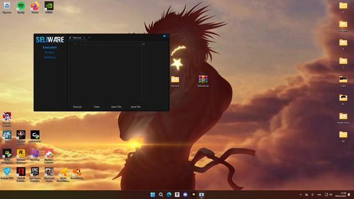Click the active Seliware taskbar icon
Image resolution: width=354 pixels, height=199 pixels.
coord(201,195)
